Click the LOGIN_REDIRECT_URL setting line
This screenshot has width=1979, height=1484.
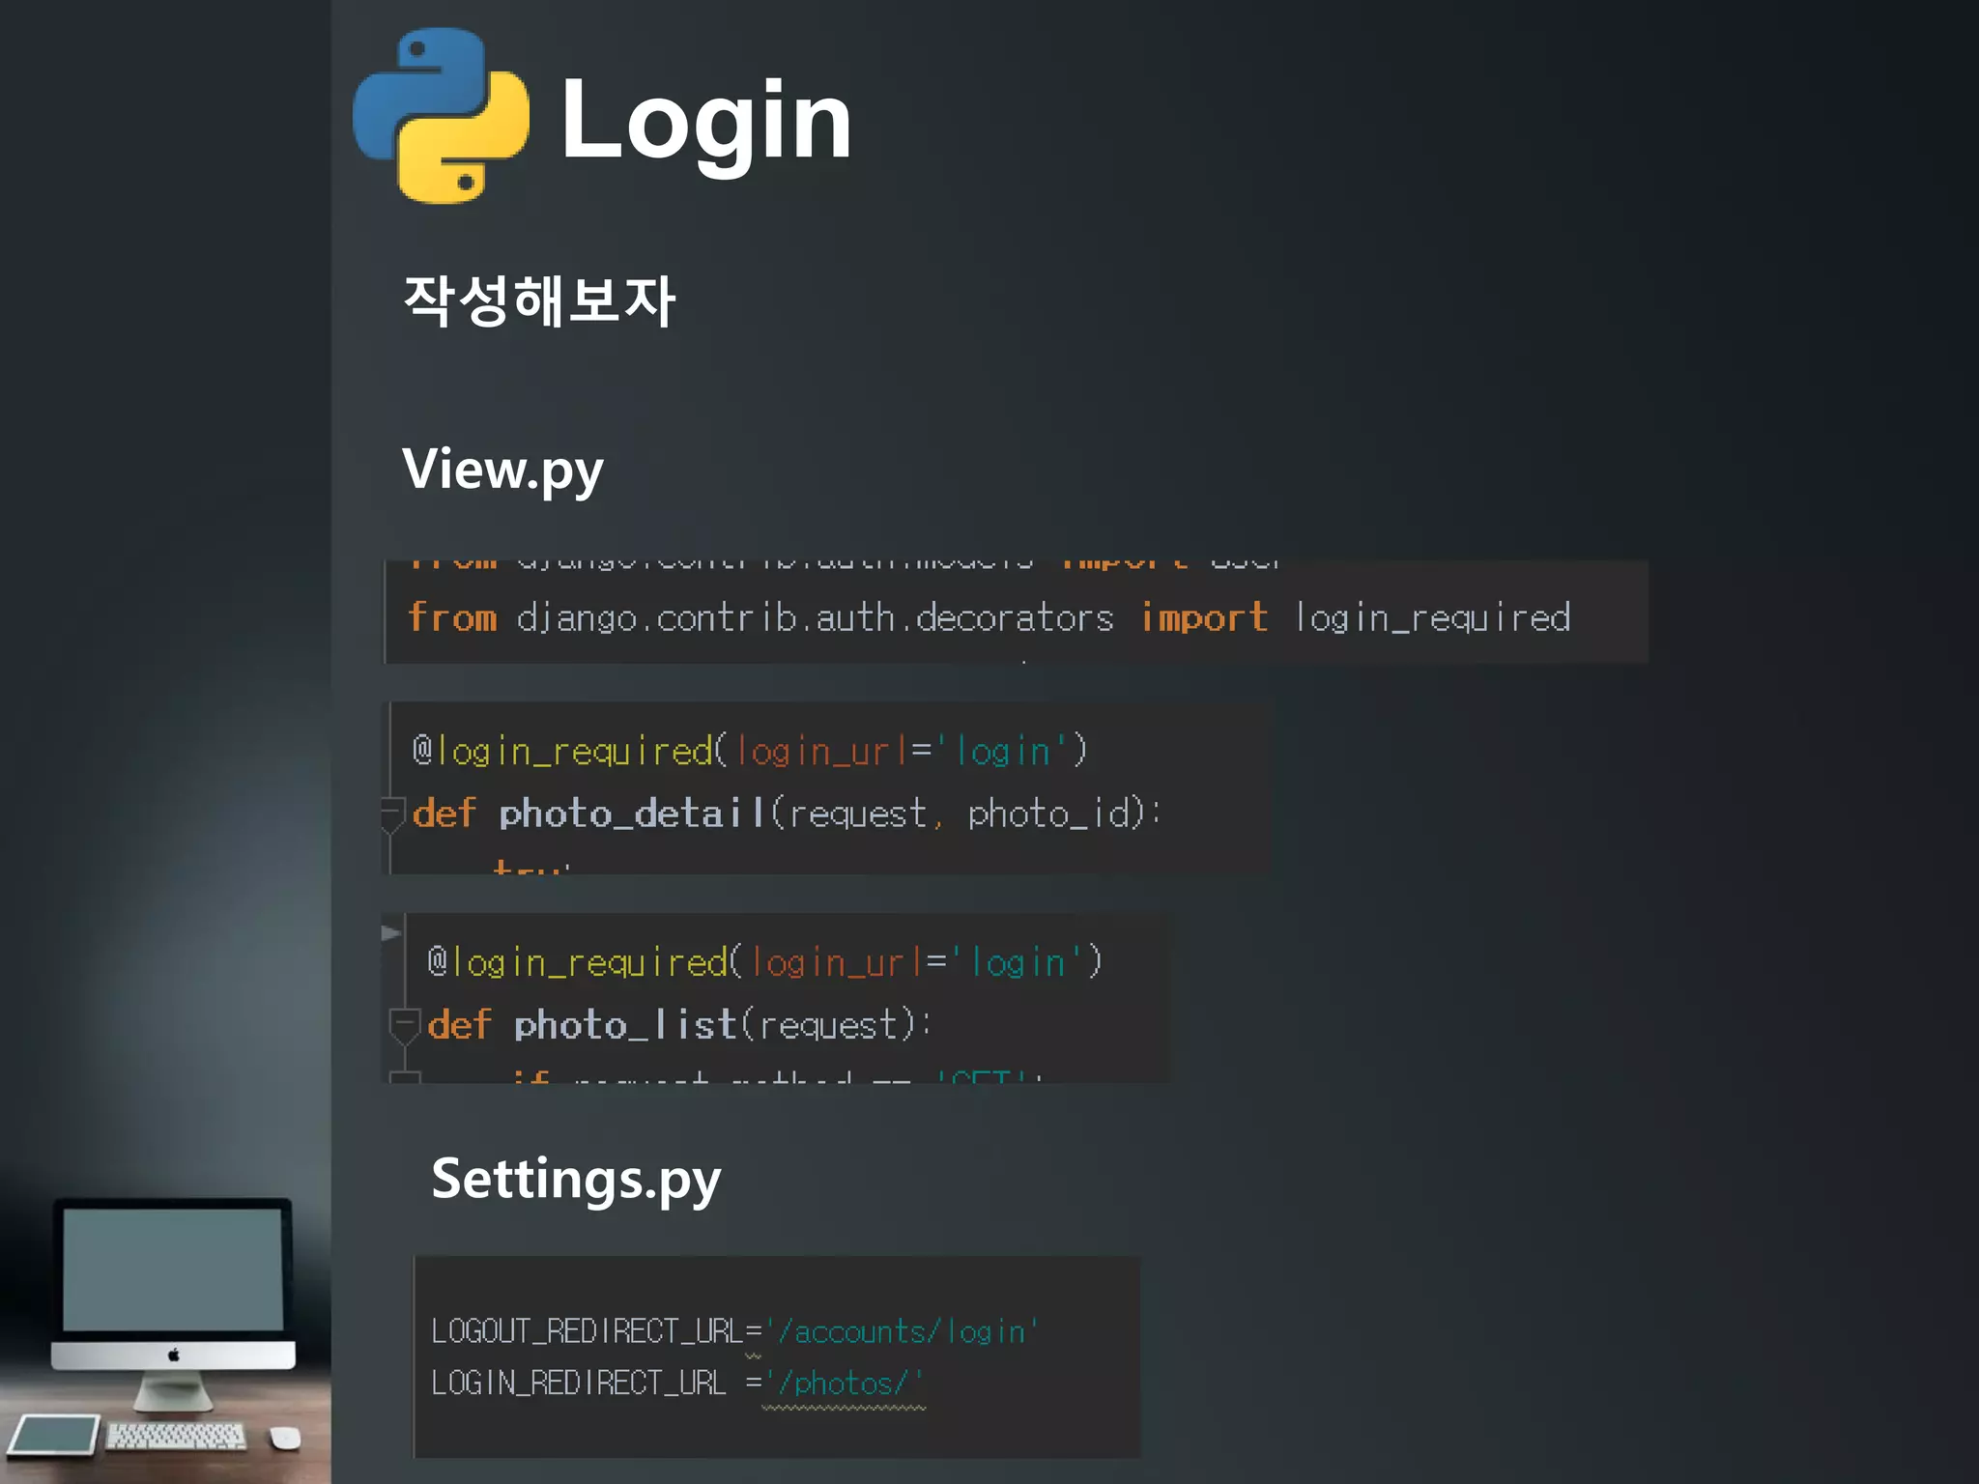tap(677, 1384)
